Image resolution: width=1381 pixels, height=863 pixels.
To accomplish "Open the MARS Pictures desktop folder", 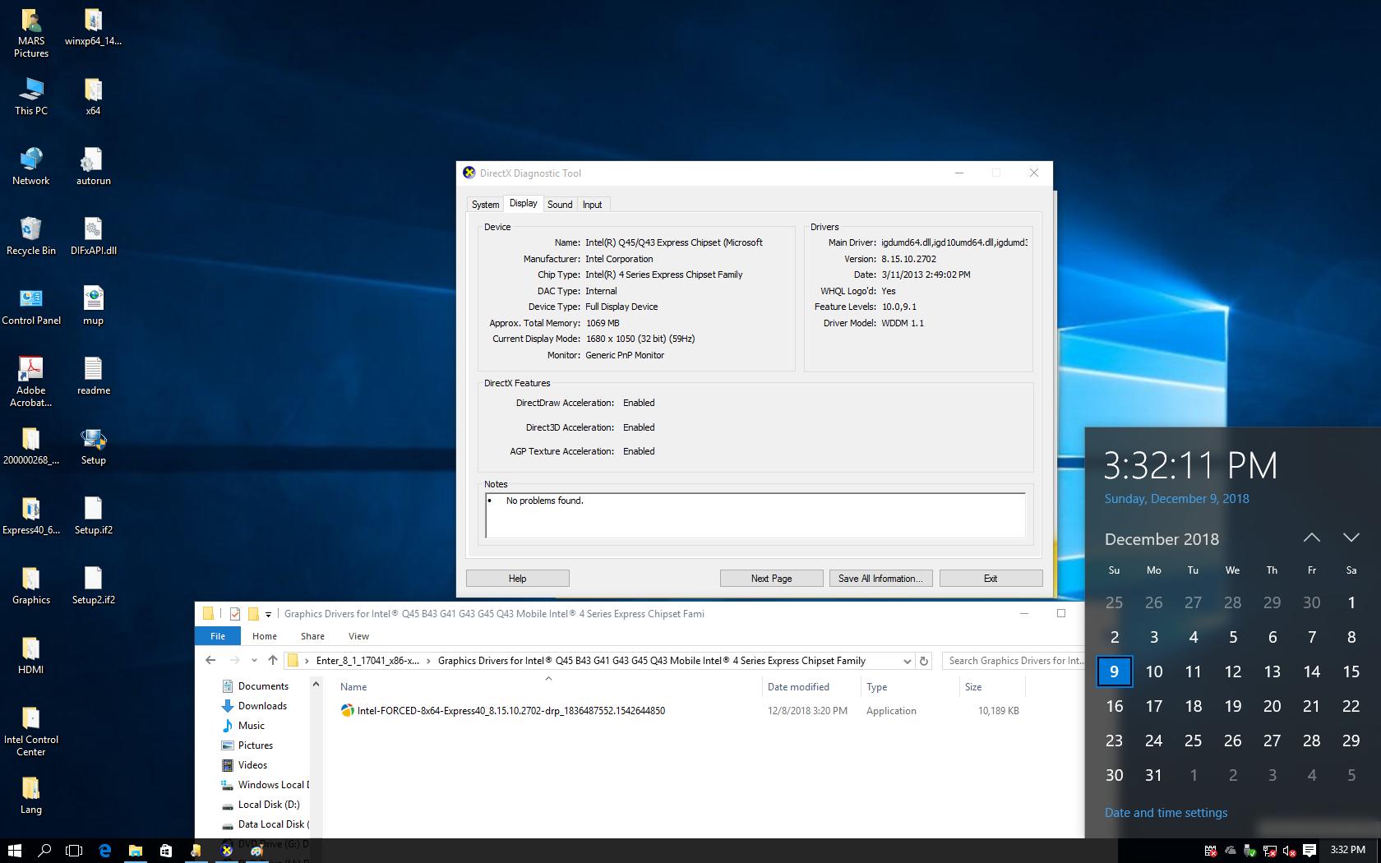I will pyautogui.click(x=31, y=33).
